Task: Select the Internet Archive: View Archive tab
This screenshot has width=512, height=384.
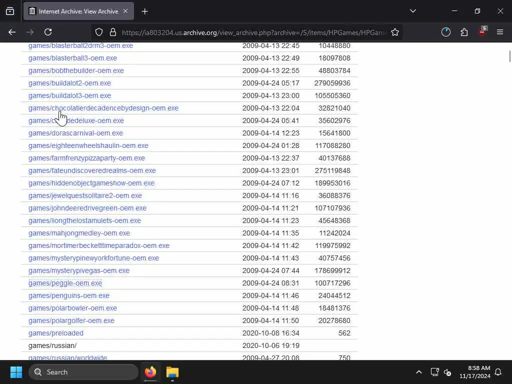Action: [78, 11]
